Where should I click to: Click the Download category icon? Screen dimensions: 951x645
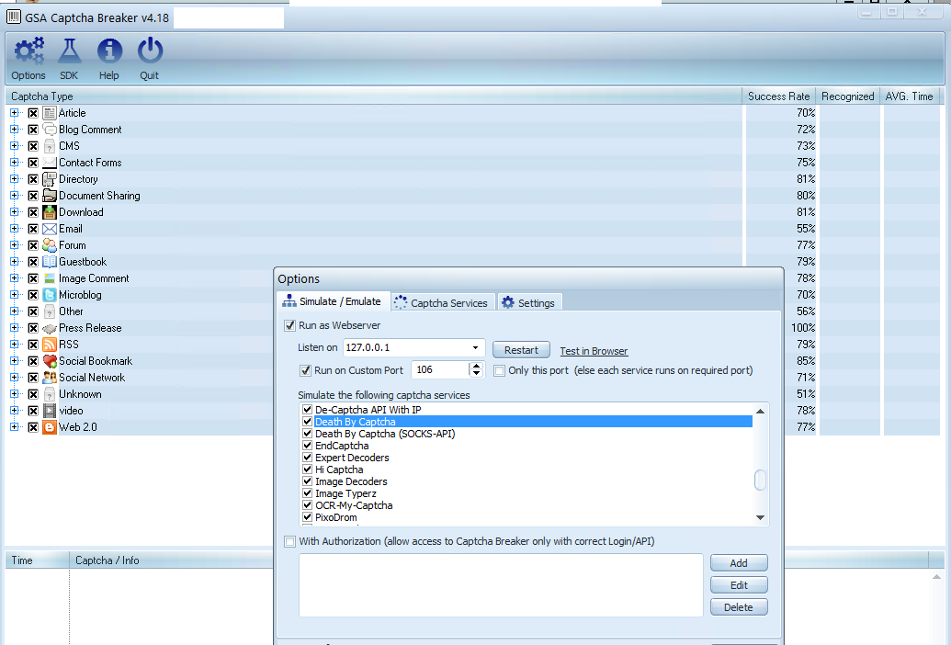pos(50,212)
